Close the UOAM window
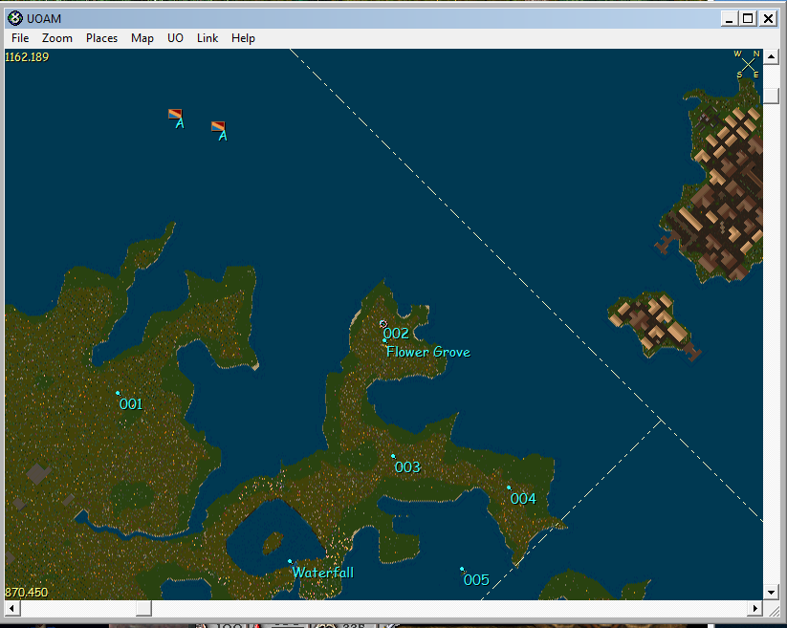This screenshot has width=787, height=628. (769, 18)
